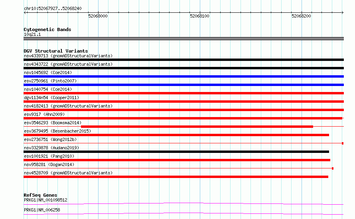Click the 52068100 ruler label

[x=199, y=16]
